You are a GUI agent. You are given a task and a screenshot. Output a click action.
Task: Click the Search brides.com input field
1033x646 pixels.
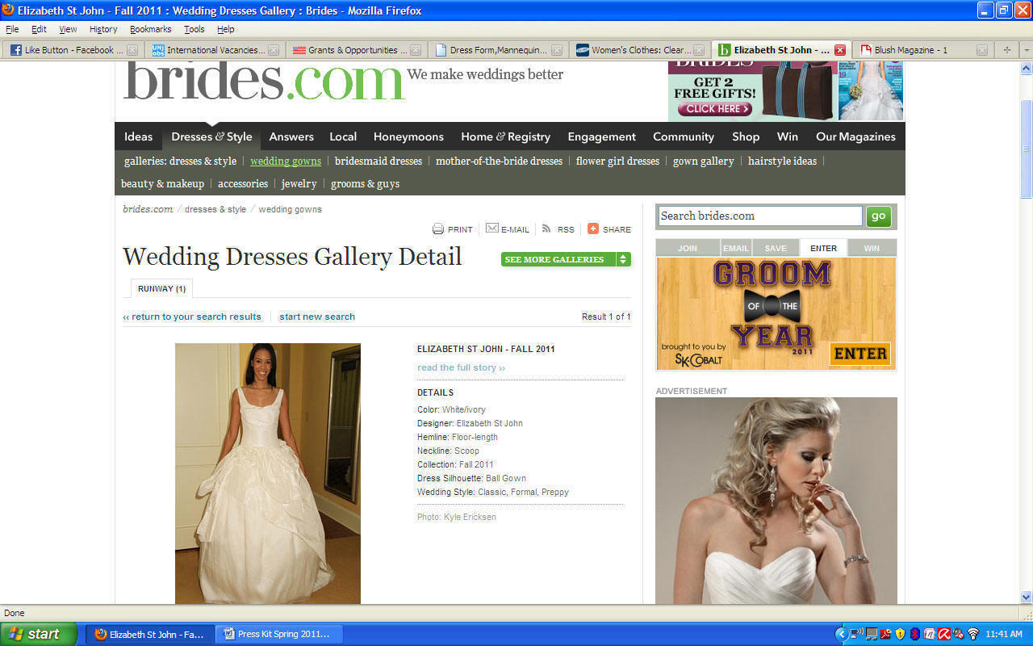coord(759,216)
